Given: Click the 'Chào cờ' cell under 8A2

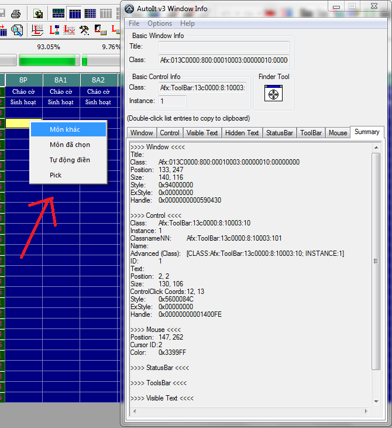Looking at the screenshot, I should (98, 92).
